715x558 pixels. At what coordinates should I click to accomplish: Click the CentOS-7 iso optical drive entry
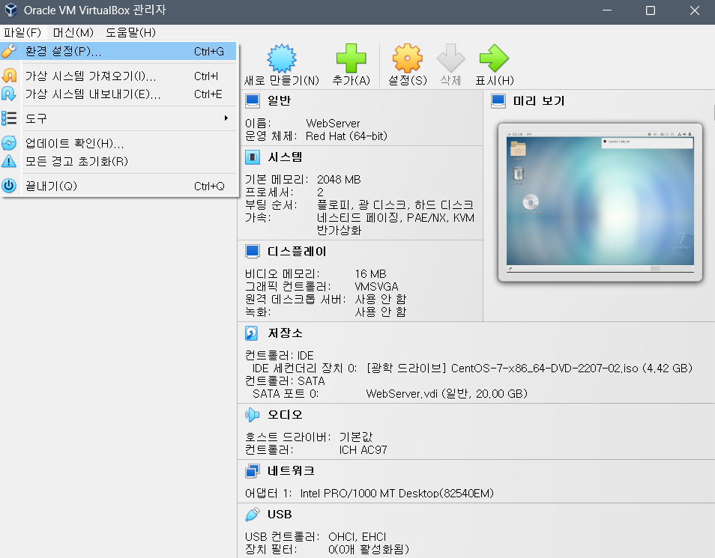click(x=529, y=369)
